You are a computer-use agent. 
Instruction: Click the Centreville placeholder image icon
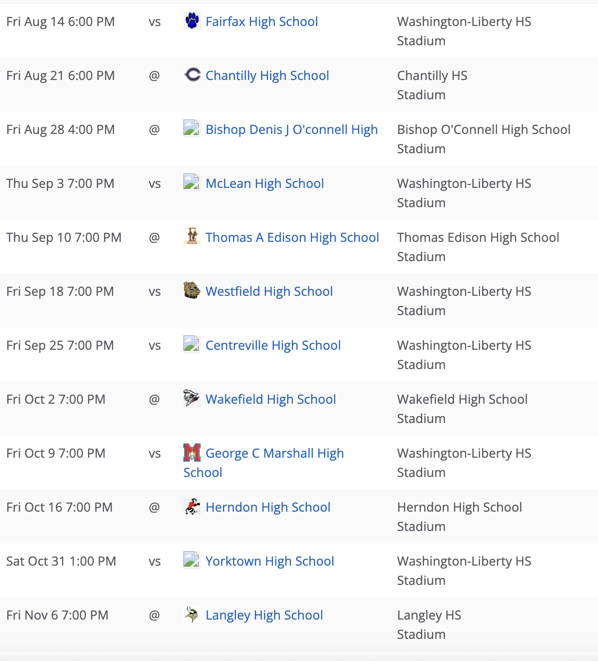point(192,344)
